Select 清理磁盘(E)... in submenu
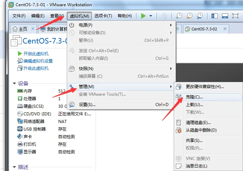The height and width of the screenshot is (171, 243). click(209, 123)
